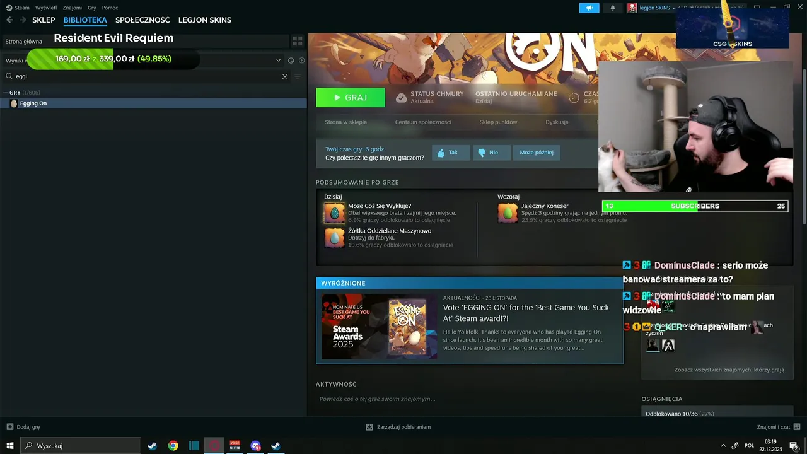807x454 pixels.
Task: Click the red circular taskbar app icon
Action: pos(214,446)
